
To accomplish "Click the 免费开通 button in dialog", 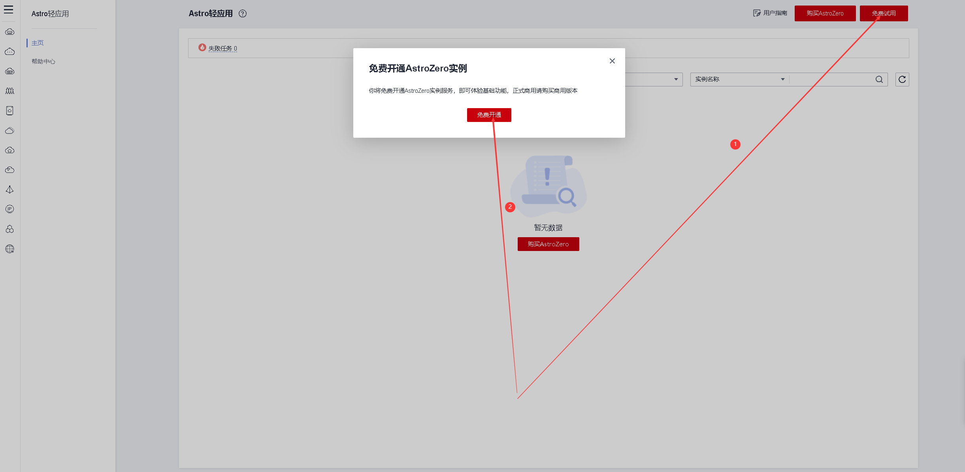I will coord(489,115).
